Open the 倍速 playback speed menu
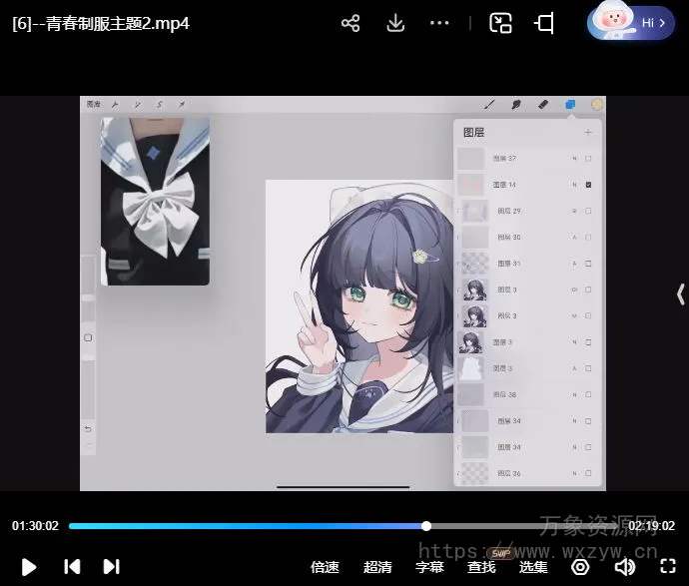The image size is (689, 586). (325, 567)
